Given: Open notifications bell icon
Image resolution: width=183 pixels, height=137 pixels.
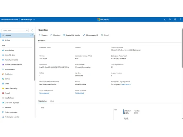Looking at the screenshot, I should tap(170, 19).
